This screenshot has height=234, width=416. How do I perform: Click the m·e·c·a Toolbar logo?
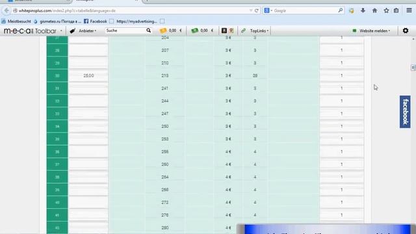point(30,31)
